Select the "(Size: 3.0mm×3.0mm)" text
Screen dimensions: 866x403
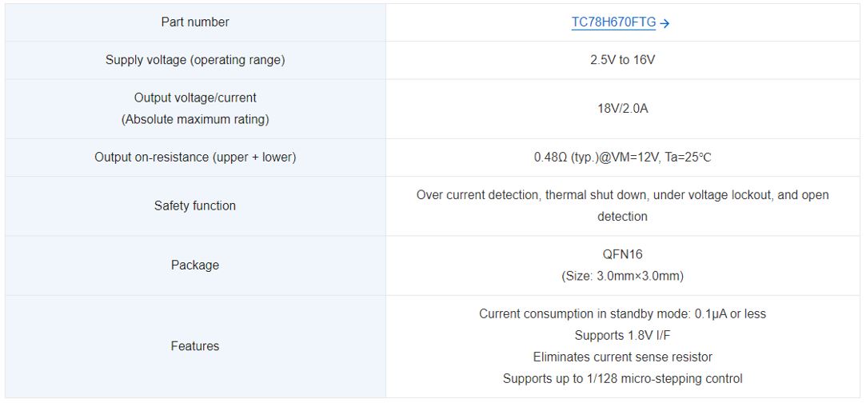click(623, 276)
